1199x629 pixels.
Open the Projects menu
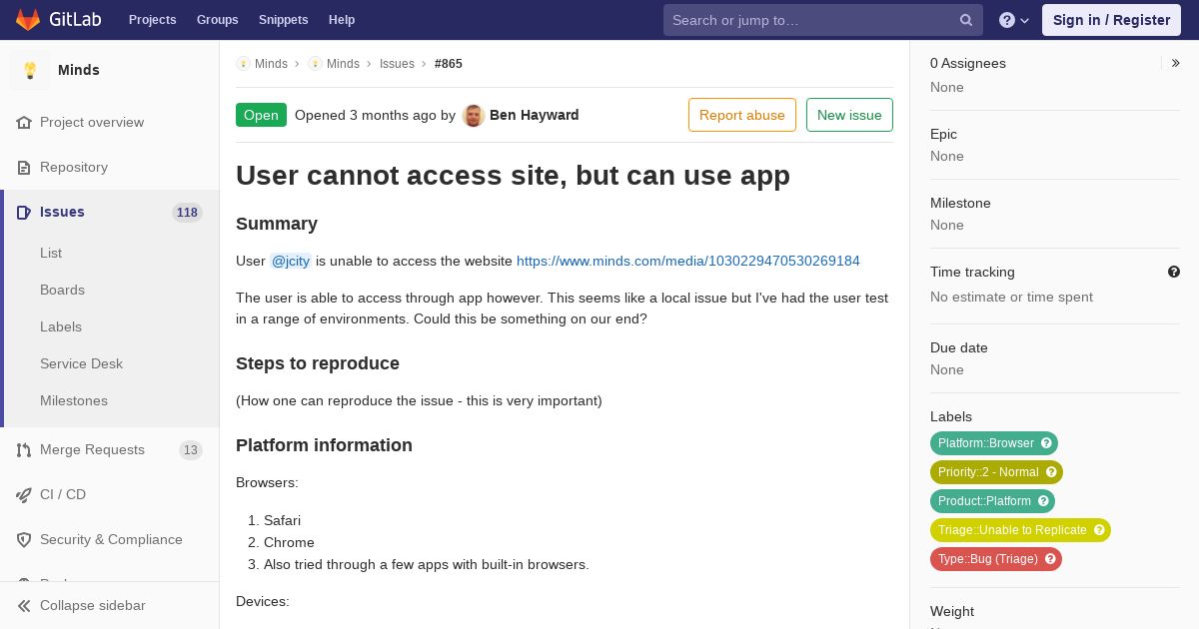(x=152, y=20)
